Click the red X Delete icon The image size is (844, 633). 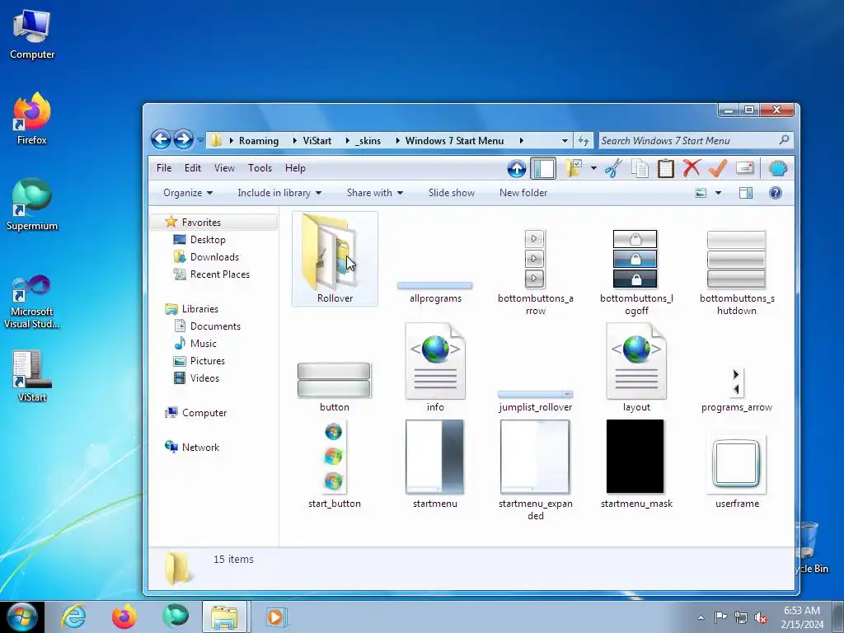[692, 168]
